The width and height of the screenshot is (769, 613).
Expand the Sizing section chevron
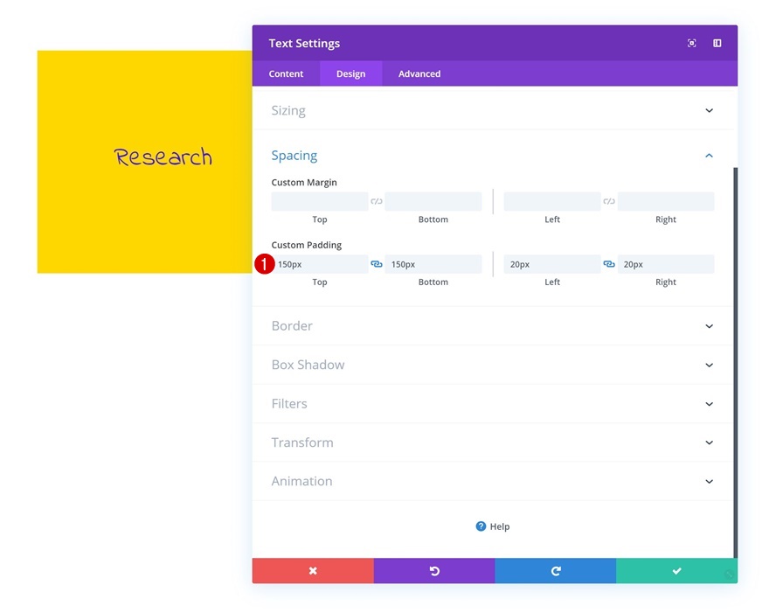coord(710,110)
